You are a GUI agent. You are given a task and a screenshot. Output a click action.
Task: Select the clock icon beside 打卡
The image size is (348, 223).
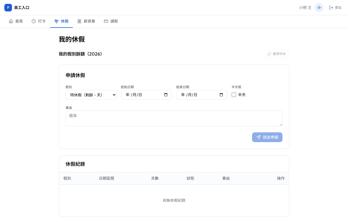coord(34,21)
